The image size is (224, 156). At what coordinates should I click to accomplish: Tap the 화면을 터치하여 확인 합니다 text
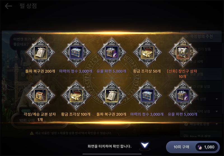tap(109, 146)
